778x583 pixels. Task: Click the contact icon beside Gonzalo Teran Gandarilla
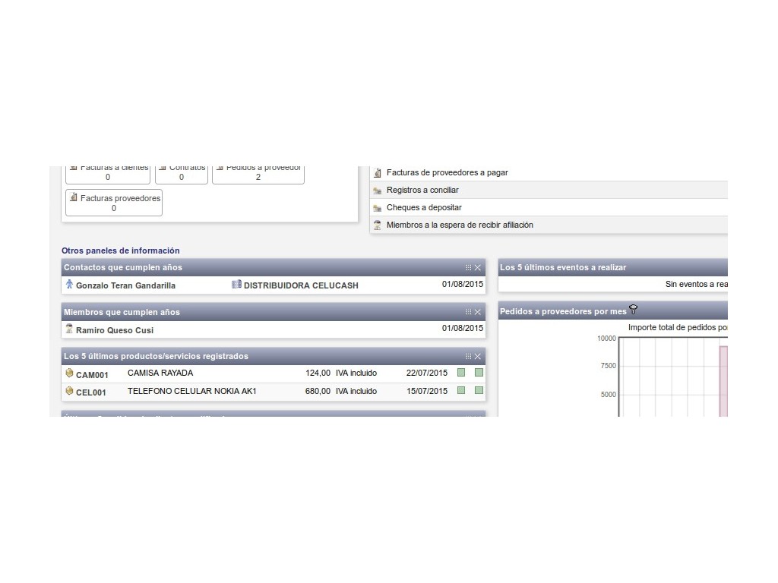tap(69, 284)
